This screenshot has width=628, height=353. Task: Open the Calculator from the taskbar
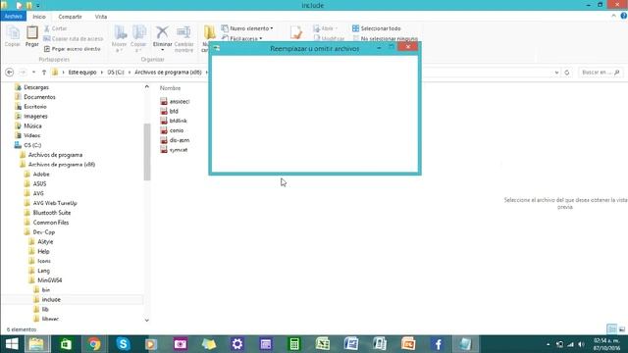pos(294,344)
